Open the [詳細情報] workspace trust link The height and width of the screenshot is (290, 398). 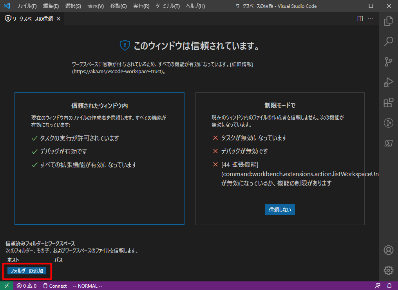pos(241,65)
